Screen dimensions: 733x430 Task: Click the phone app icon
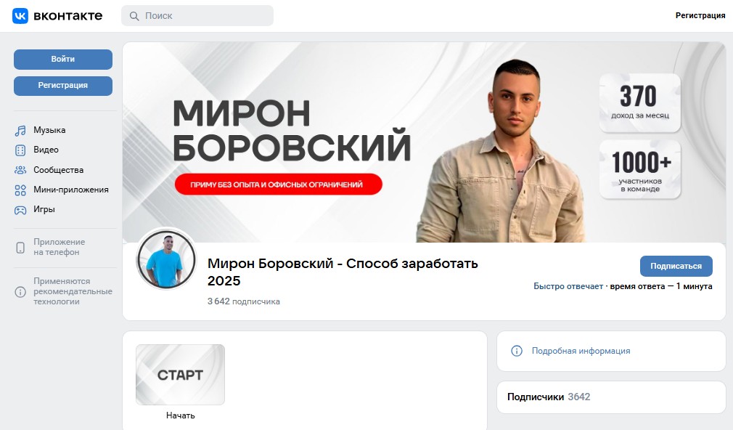point(20,248)
